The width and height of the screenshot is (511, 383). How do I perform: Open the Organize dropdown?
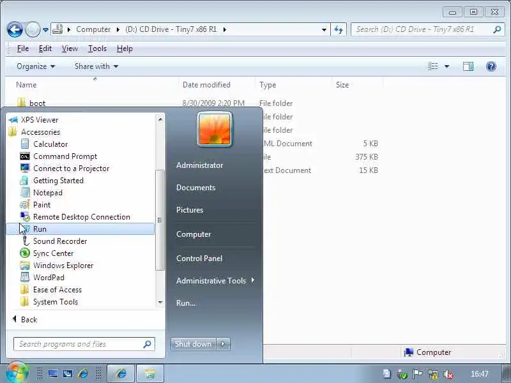pyautogui.click(x=36, y=66)
